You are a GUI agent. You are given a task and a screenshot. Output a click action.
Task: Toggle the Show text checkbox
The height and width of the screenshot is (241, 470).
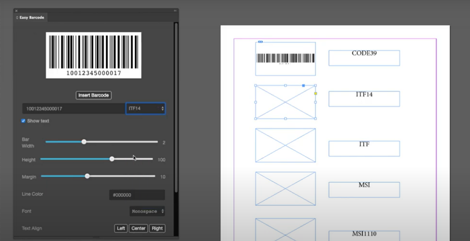[x=23, y=120]
